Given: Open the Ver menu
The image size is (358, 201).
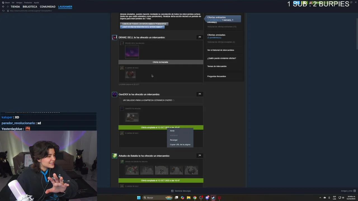Looking at the screenshot, I should 13,3.
